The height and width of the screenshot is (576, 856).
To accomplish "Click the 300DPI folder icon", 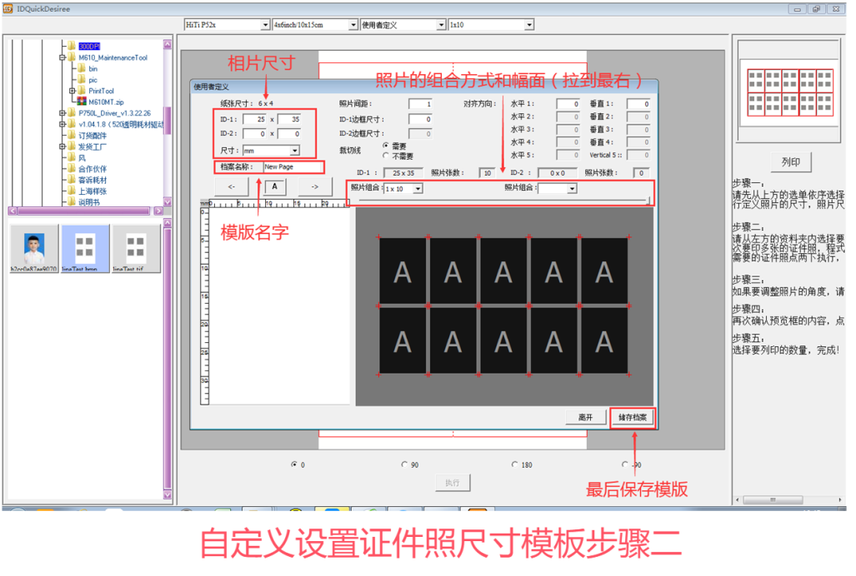I will point(72,47).
